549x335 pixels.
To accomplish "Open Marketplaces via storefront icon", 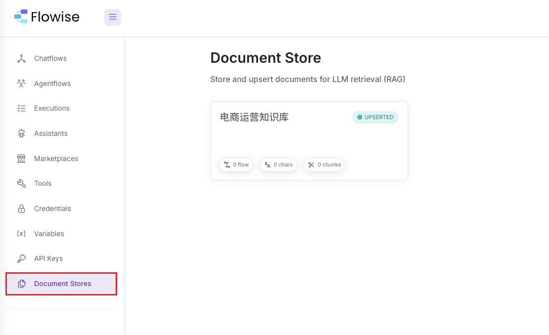I will point(21,159).
